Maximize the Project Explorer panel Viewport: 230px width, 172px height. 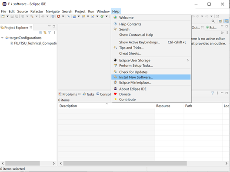click(54, 26)
